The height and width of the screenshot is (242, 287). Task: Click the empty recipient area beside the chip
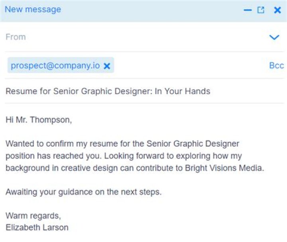(x=187, y=66)
